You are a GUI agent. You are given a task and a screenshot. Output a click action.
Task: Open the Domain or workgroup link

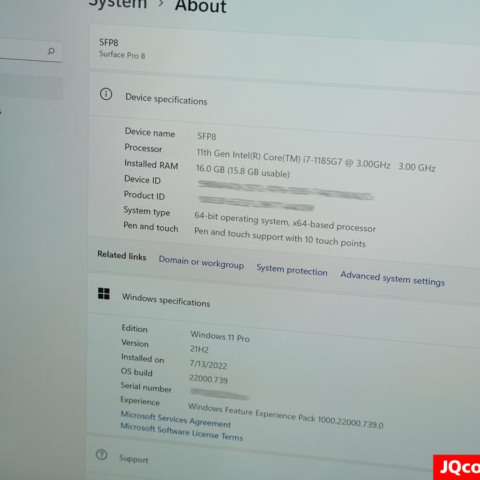pos(201,262)
